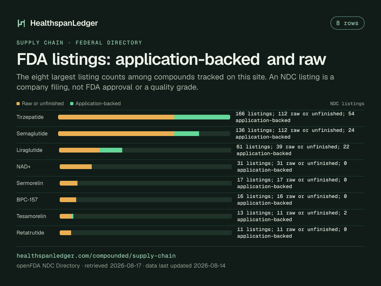The height and width of the screenshot is (286, 381).
Task: Click the "Raw or unfinished" legend label
Action: 43,104
